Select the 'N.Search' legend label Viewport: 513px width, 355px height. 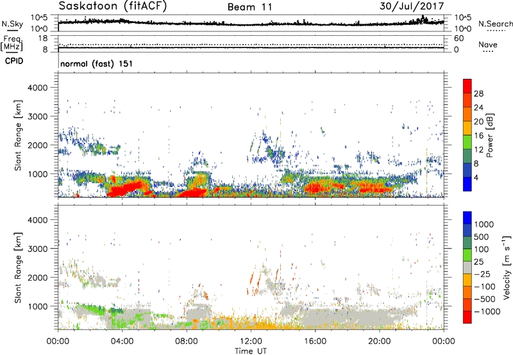[x=495, y=24]
